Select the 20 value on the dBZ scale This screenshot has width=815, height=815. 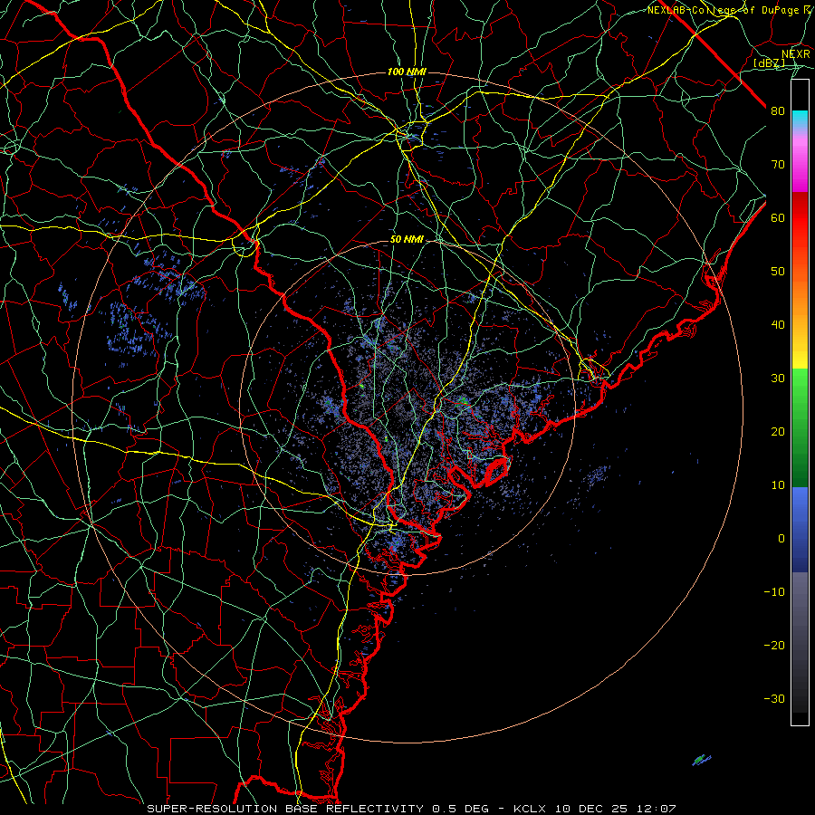click(778, 432)
